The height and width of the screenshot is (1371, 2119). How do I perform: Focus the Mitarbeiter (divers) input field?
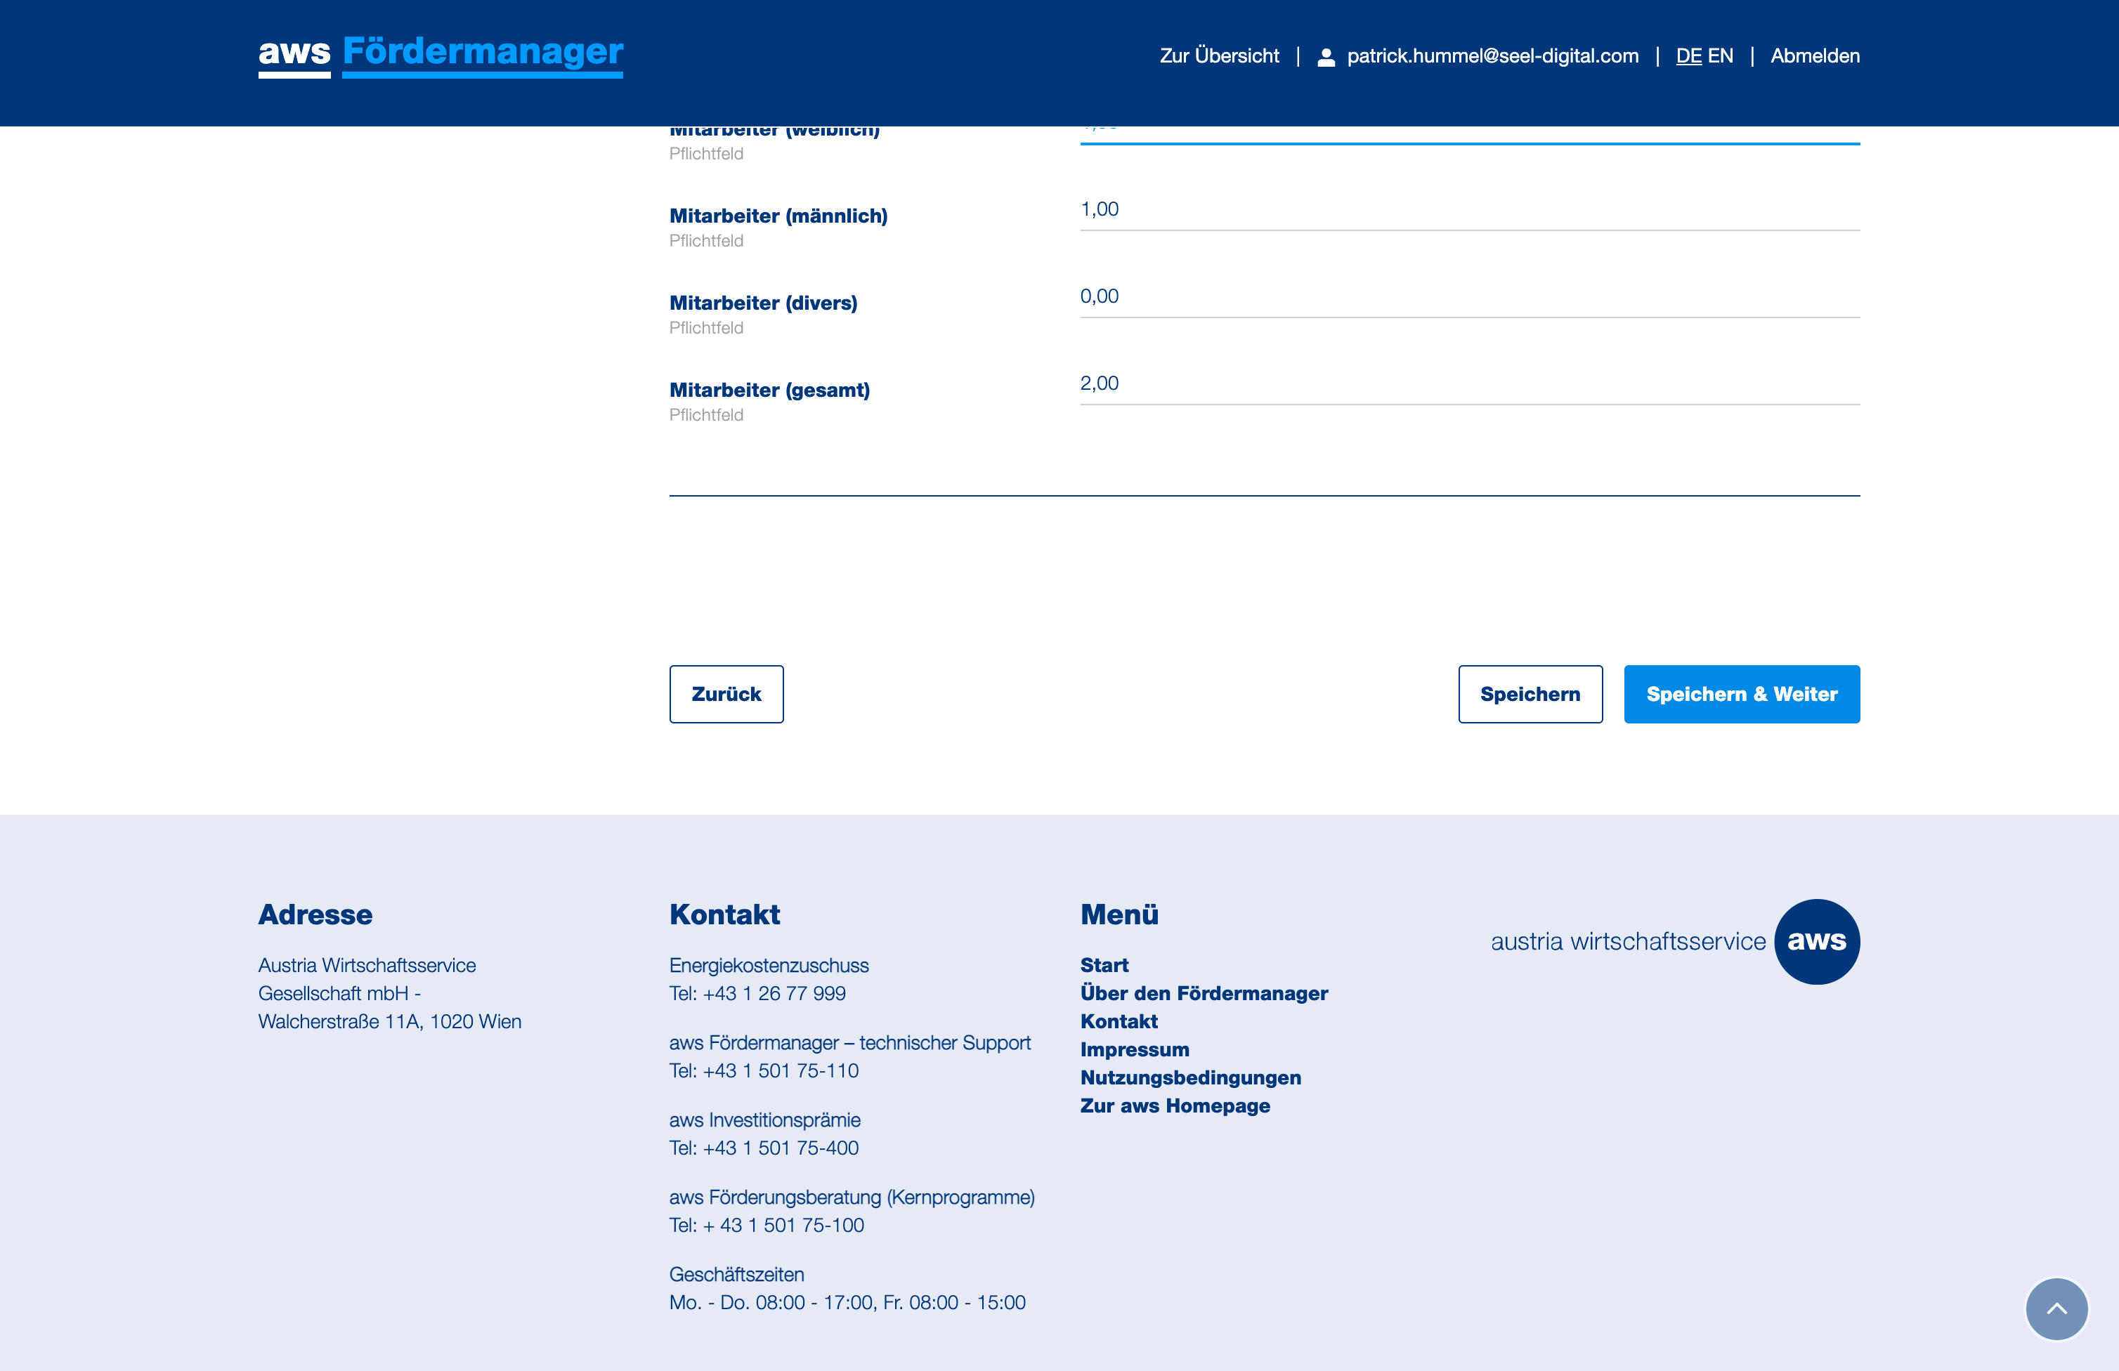(1470, 297)
